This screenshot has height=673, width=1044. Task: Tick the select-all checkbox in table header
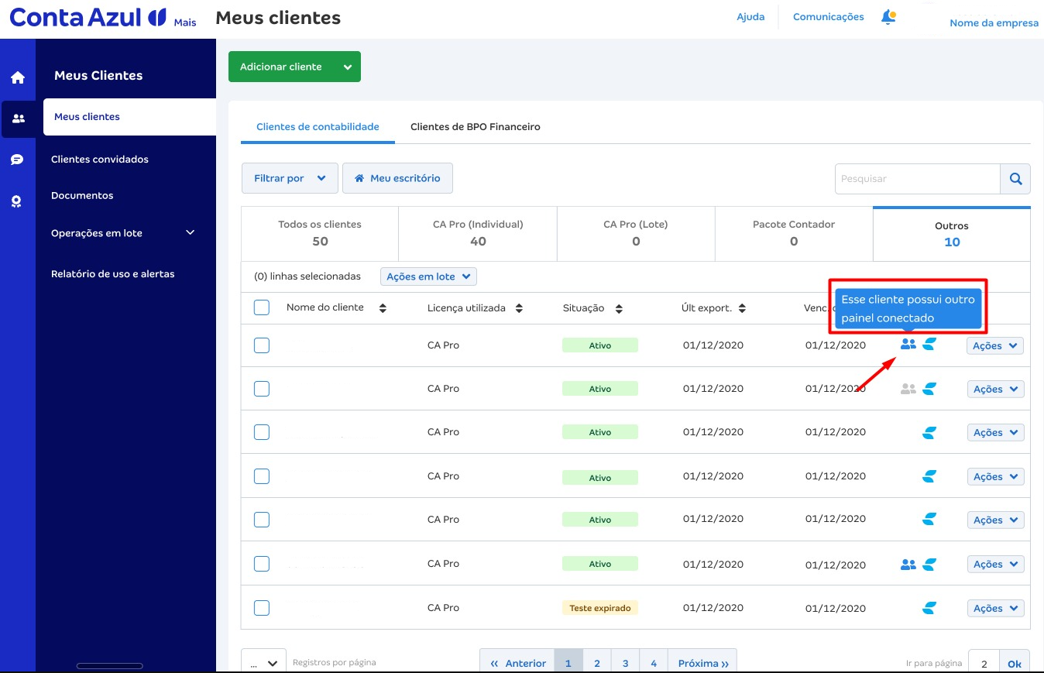262,307
